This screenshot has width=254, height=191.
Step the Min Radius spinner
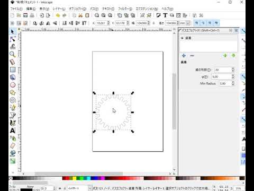pos(233,83)
